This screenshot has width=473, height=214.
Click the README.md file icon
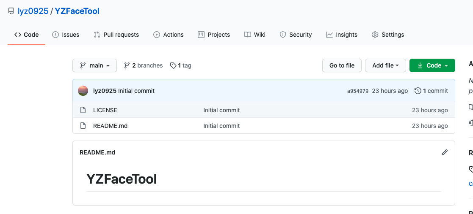(x=83, y=126)
